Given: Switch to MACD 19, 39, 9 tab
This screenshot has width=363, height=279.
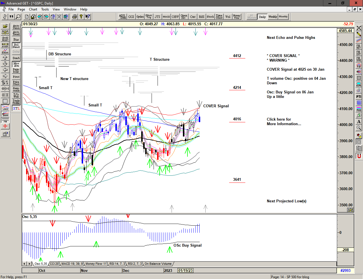Looking at the screenshot, I should pos(72,264).
